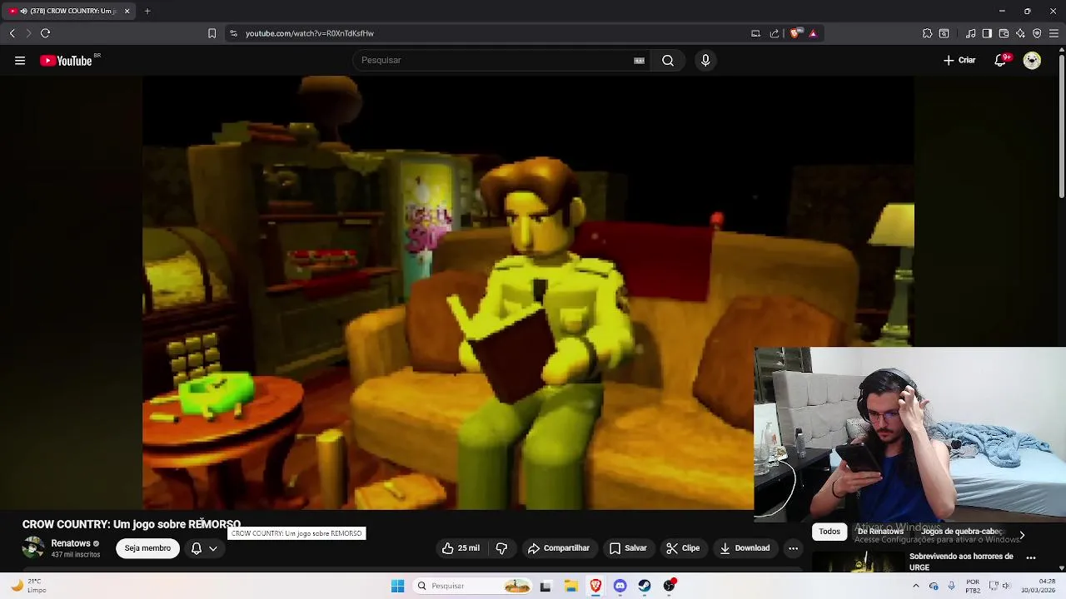The width and height of the screenshot is (1066, 599).
Task: Close the CROW COUNTRY browser tab
Action: tap(127, 11)
